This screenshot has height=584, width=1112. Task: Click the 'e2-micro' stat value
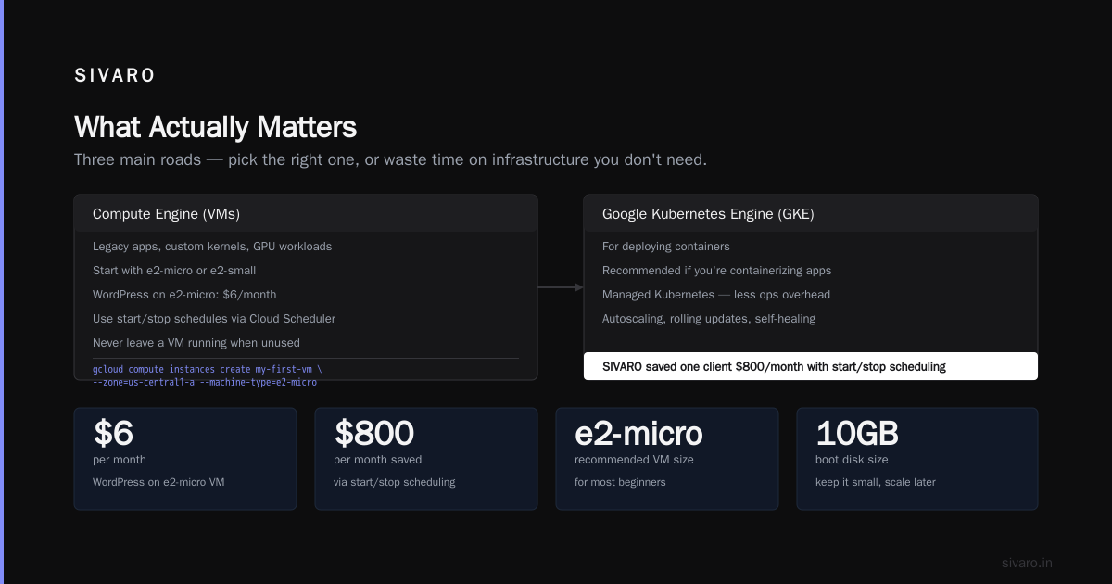click(638, 433)
